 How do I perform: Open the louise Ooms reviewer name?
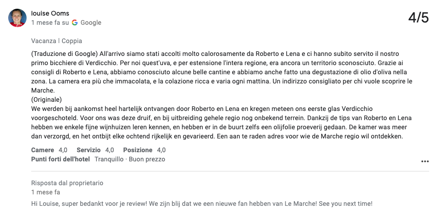(x=50, y=13)
